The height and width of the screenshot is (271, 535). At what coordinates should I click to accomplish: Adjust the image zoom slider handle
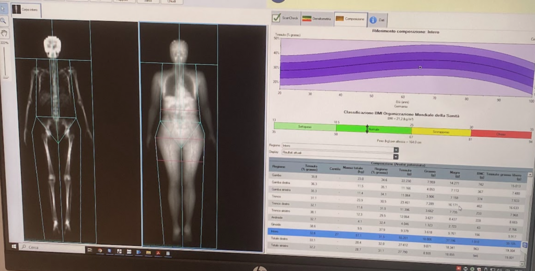coord(5,77)
